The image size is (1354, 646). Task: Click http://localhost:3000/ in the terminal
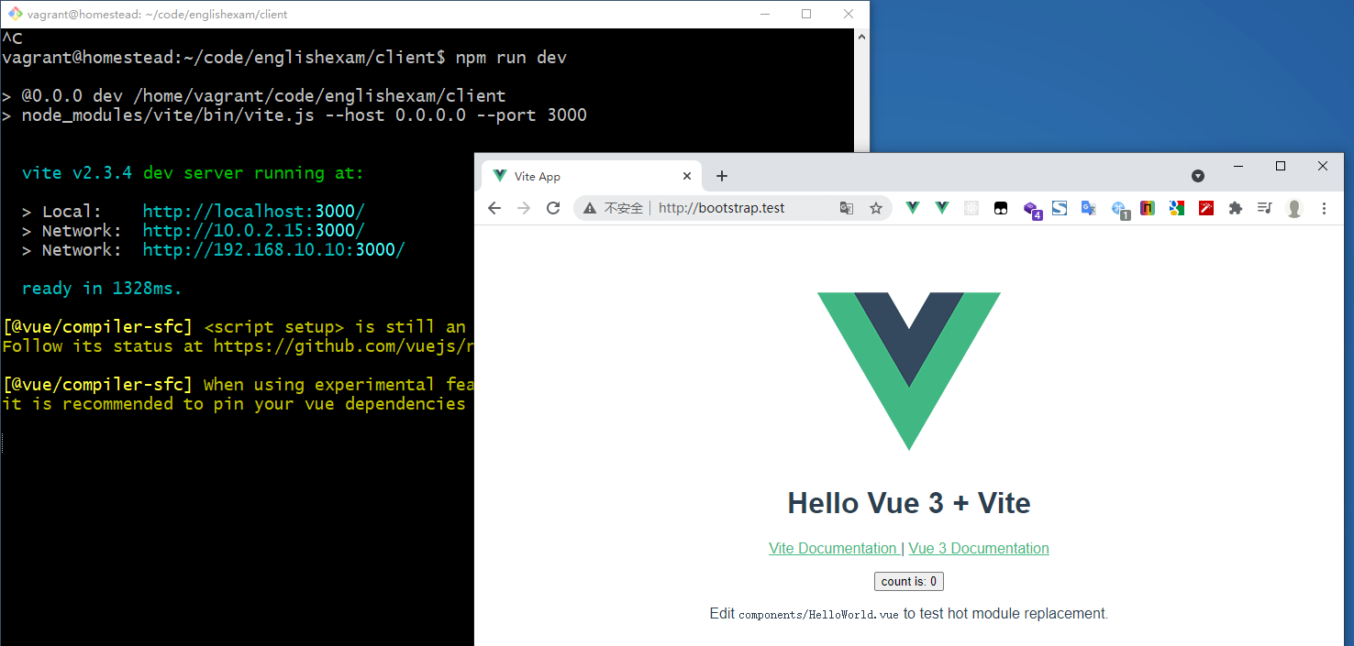tap(253, 211)
